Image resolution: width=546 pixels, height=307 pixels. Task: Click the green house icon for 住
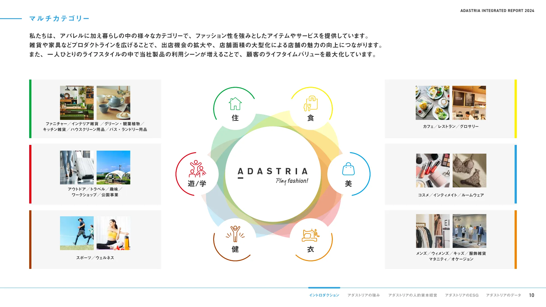235,104
